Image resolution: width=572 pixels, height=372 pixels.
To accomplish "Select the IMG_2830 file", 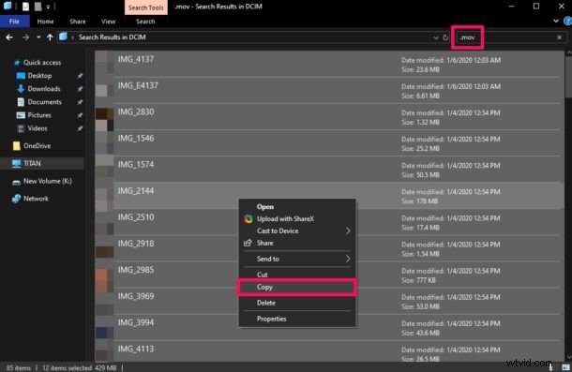I will 327,117.
